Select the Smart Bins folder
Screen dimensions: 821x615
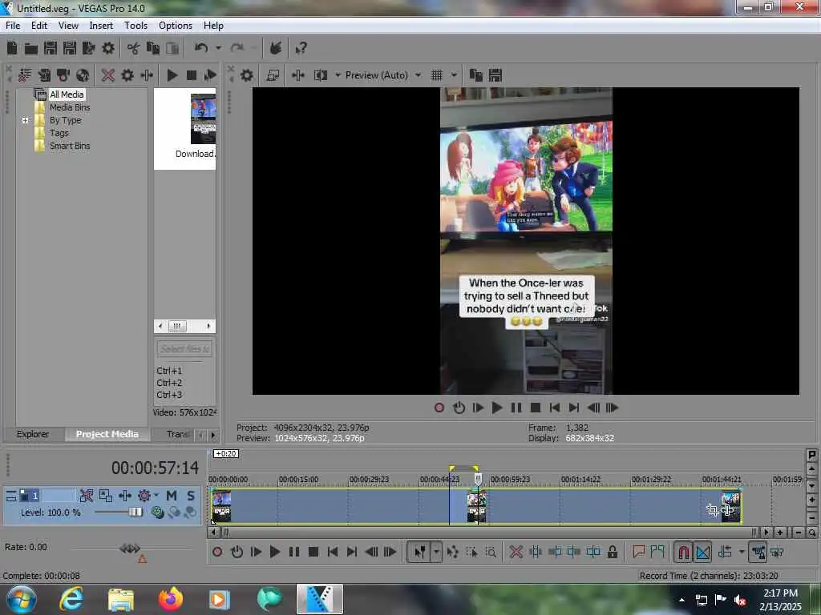70,146
